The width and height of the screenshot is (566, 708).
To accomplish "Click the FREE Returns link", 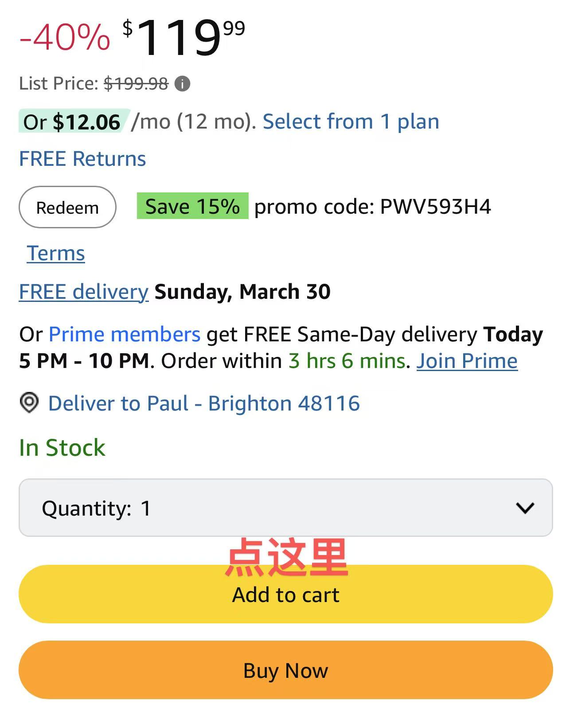I will (x=82, y=159).
